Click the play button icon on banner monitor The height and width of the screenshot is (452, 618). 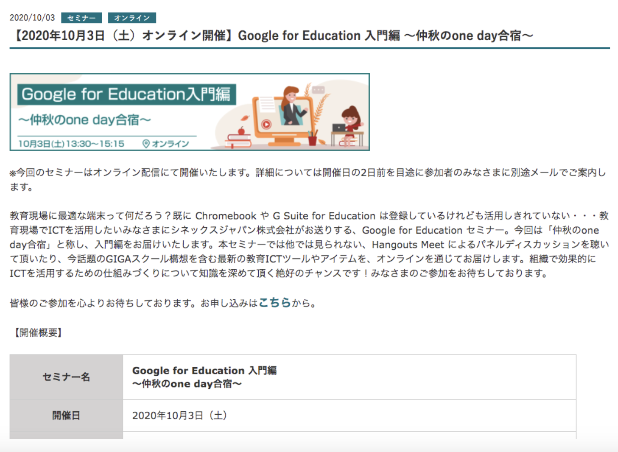266,125
